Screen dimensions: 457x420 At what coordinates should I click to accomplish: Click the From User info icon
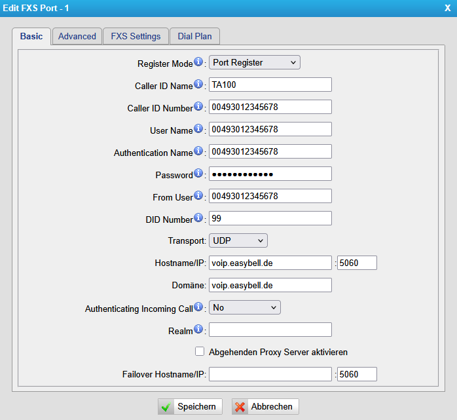point(199,196)
